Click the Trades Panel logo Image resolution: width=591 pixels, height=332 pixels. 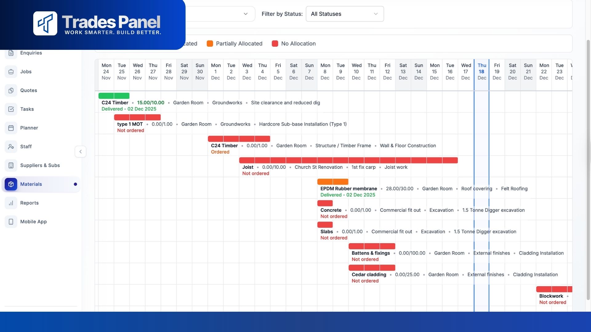coord(45,23)
